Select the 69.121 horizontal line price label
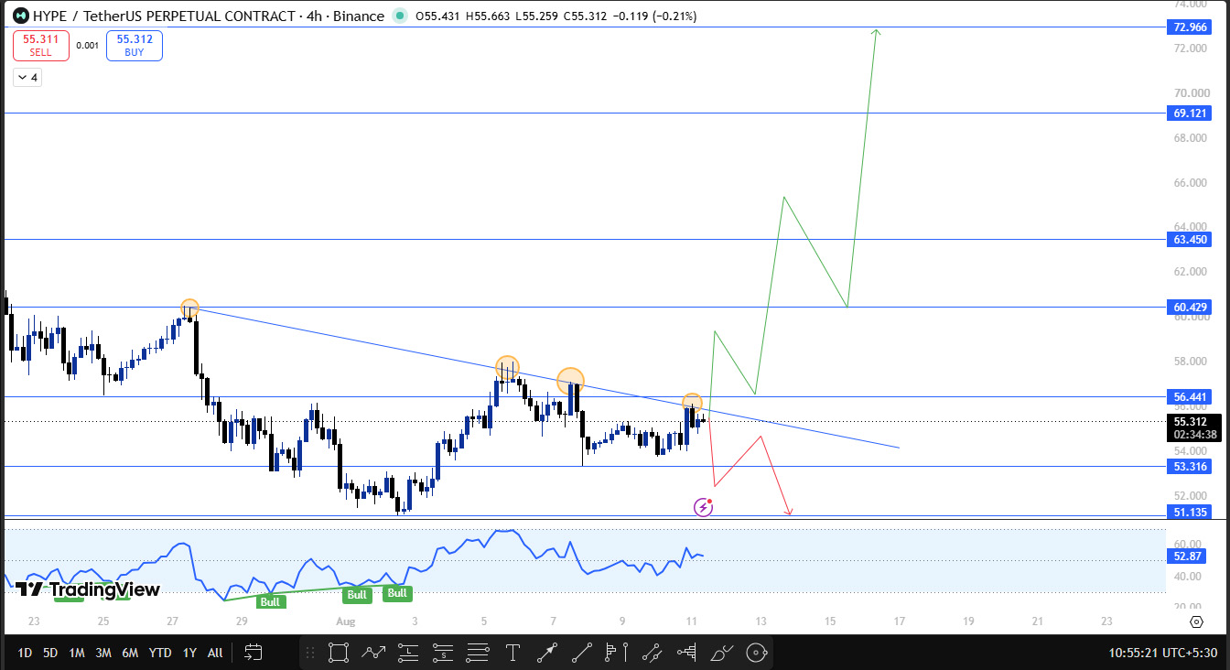The height and width of the screenshot is (670, 1230). [1190, 113]
